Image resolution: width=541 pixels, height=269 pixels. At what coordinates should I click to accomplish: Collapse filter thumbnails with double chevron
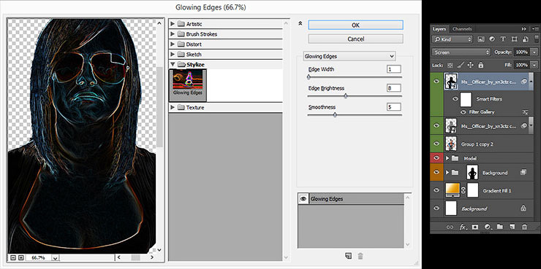300,23
